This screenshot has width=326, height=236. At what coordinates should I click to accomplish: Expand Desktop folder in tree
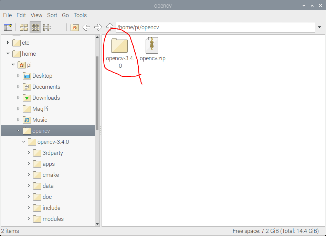[18, 76]
